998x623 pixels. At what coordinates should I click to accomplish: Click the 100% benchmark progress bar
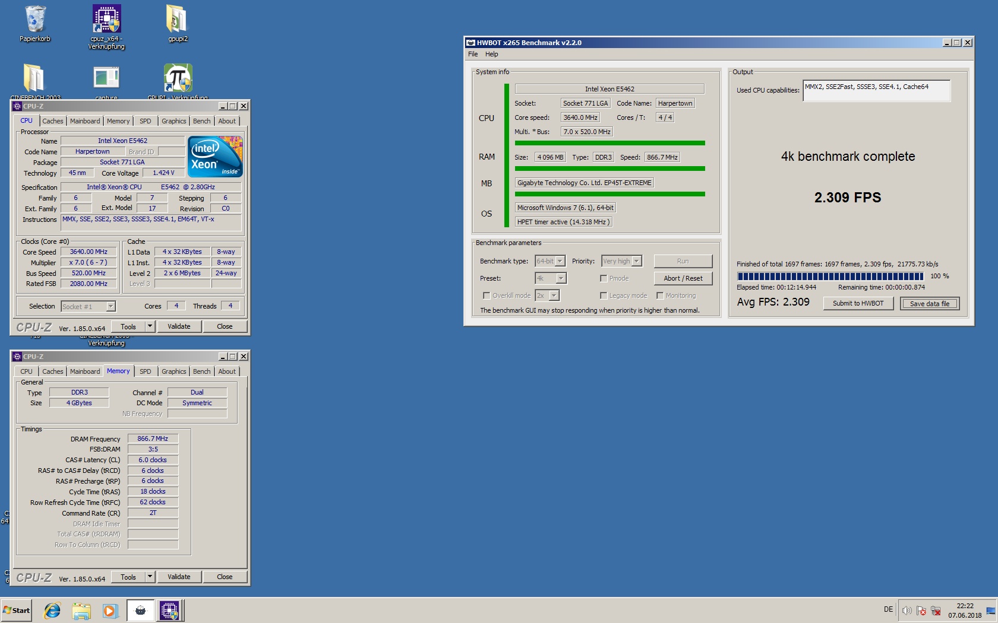pos(830,276)
